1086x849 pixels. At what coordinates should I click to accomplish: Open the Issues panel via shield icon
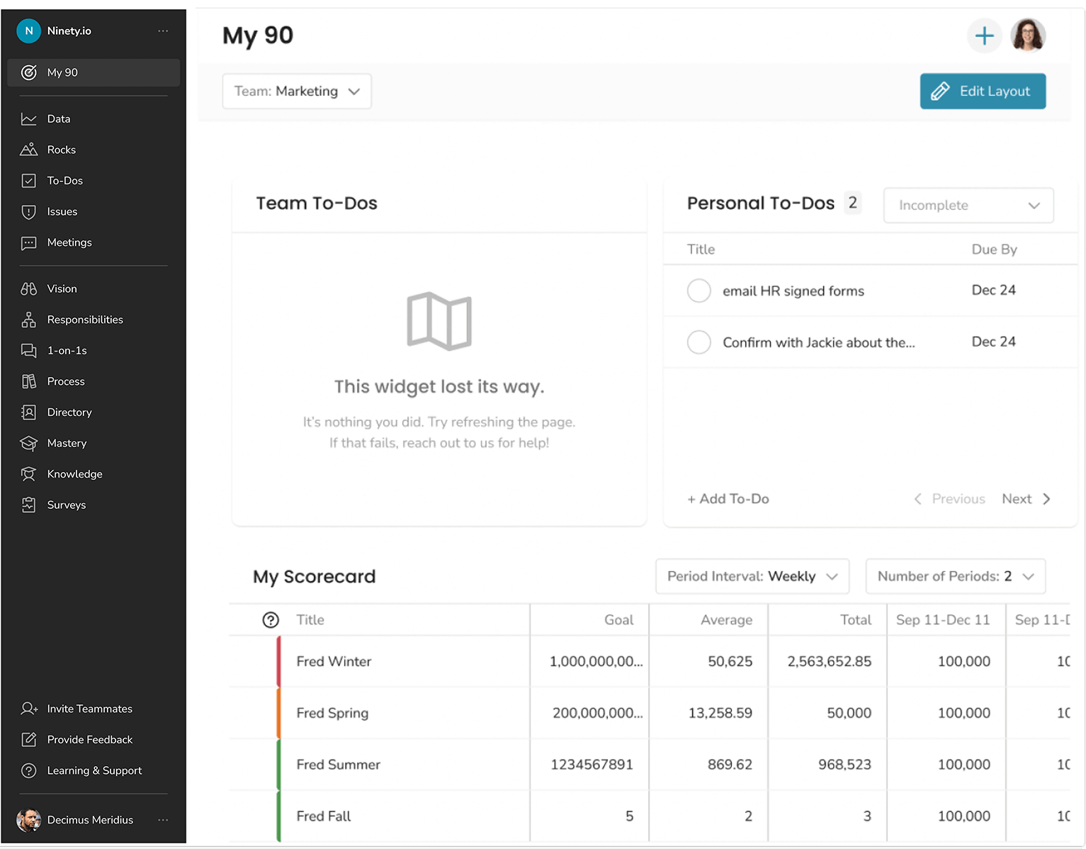pos(29,211)
